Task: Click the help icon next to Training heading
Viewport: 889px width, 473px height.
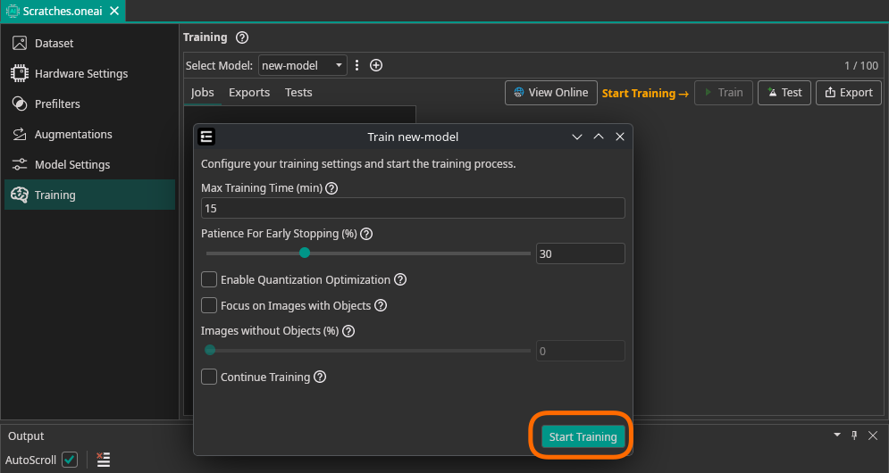Action: (242, 37)
